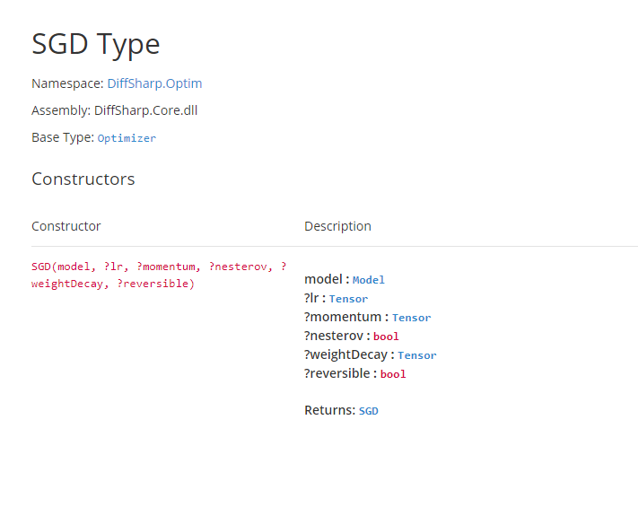Click the bool type next to ?reversible
Image resolution: width=638 pixels, height=516 pixels.
pos(393,374)
